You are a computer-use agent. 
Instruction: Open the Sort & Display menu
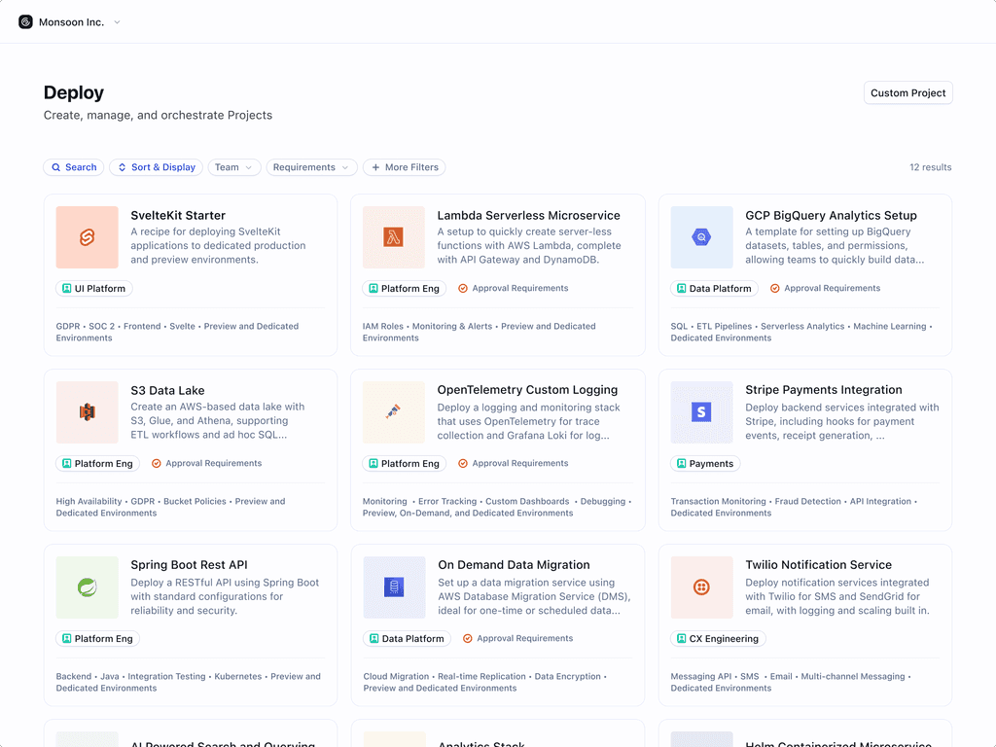tap(156, 166)
